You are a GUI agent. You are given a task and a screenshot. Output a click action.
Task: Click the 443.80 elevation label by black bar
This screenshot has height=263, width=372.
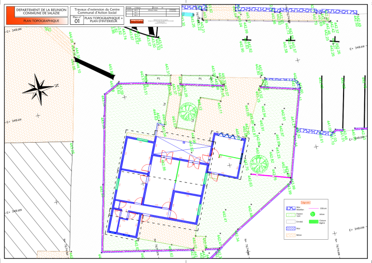coord(111,70)
